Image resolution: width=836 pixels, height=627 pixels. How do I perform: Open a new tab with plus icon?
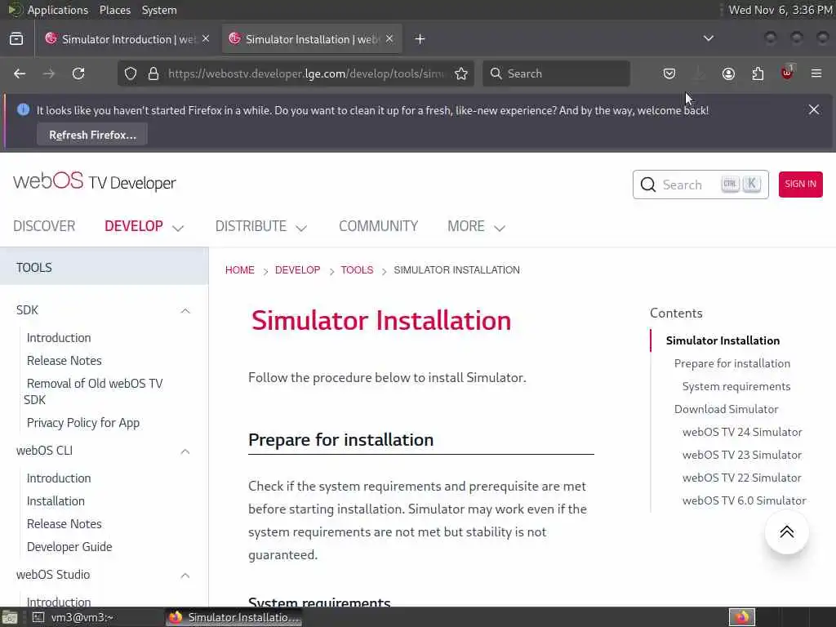[420, 39]
